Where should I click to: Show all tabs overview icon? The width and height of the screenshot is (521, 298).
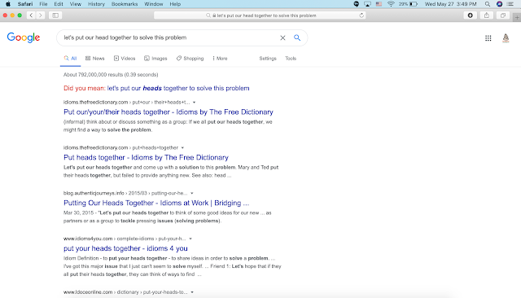coord(503,15)
